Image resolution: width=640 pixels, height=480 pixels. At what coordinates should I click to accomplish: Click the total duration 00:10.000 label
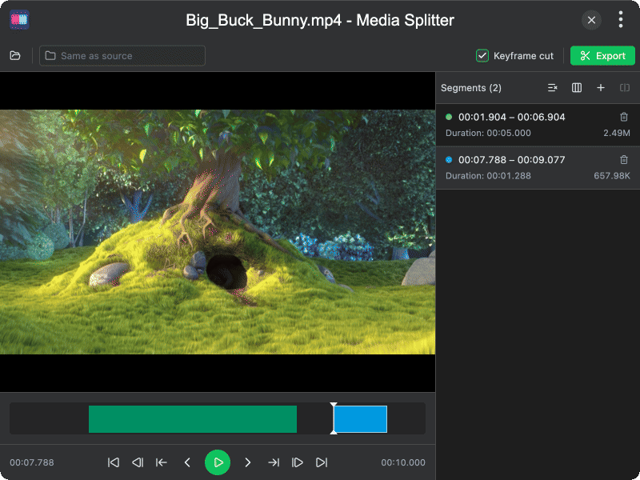403,462
